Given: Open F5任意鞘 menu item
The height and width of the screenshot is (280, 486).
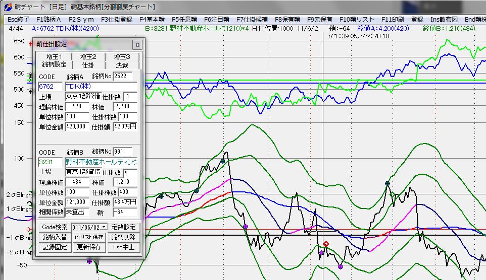Looking at the screenshot, I should (x=184, y=20).
